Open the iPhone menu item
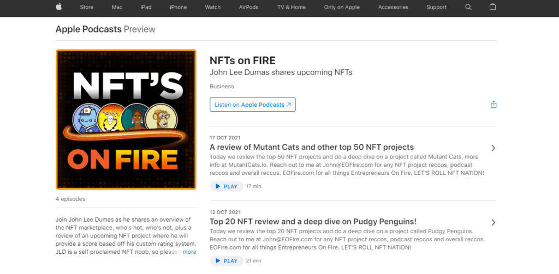The image size is (559, 274). pyautogui.click(x=179, y=7)
